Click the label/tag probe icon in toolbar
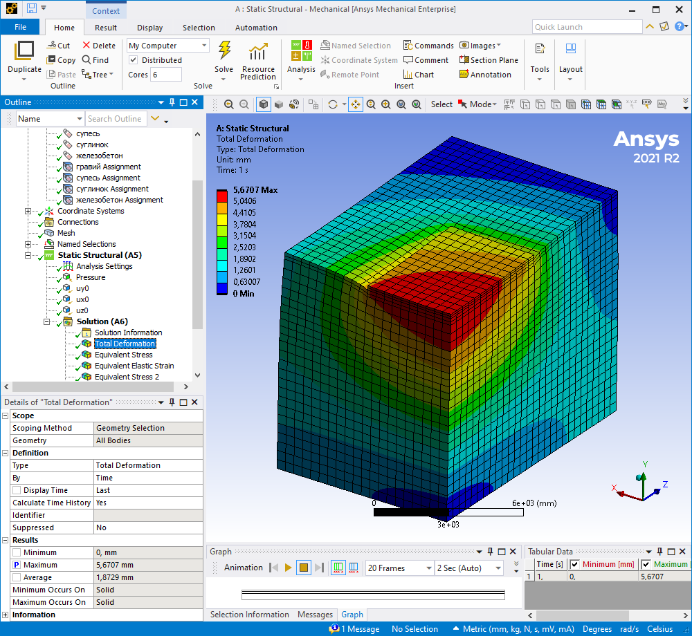This screenshot has width=692, height=636. coord(646,104)
